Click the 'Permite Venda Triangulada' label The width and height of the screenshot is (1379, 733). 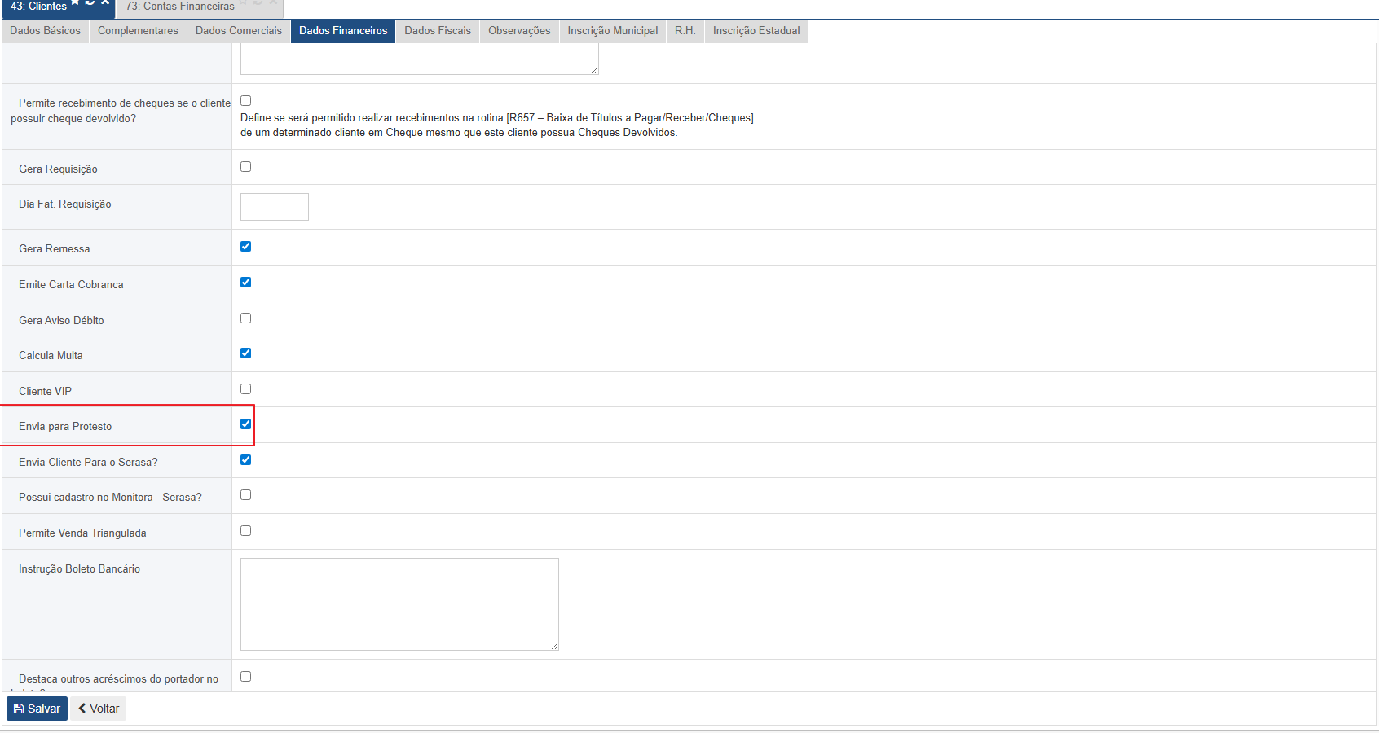click(x=83, y=533)
